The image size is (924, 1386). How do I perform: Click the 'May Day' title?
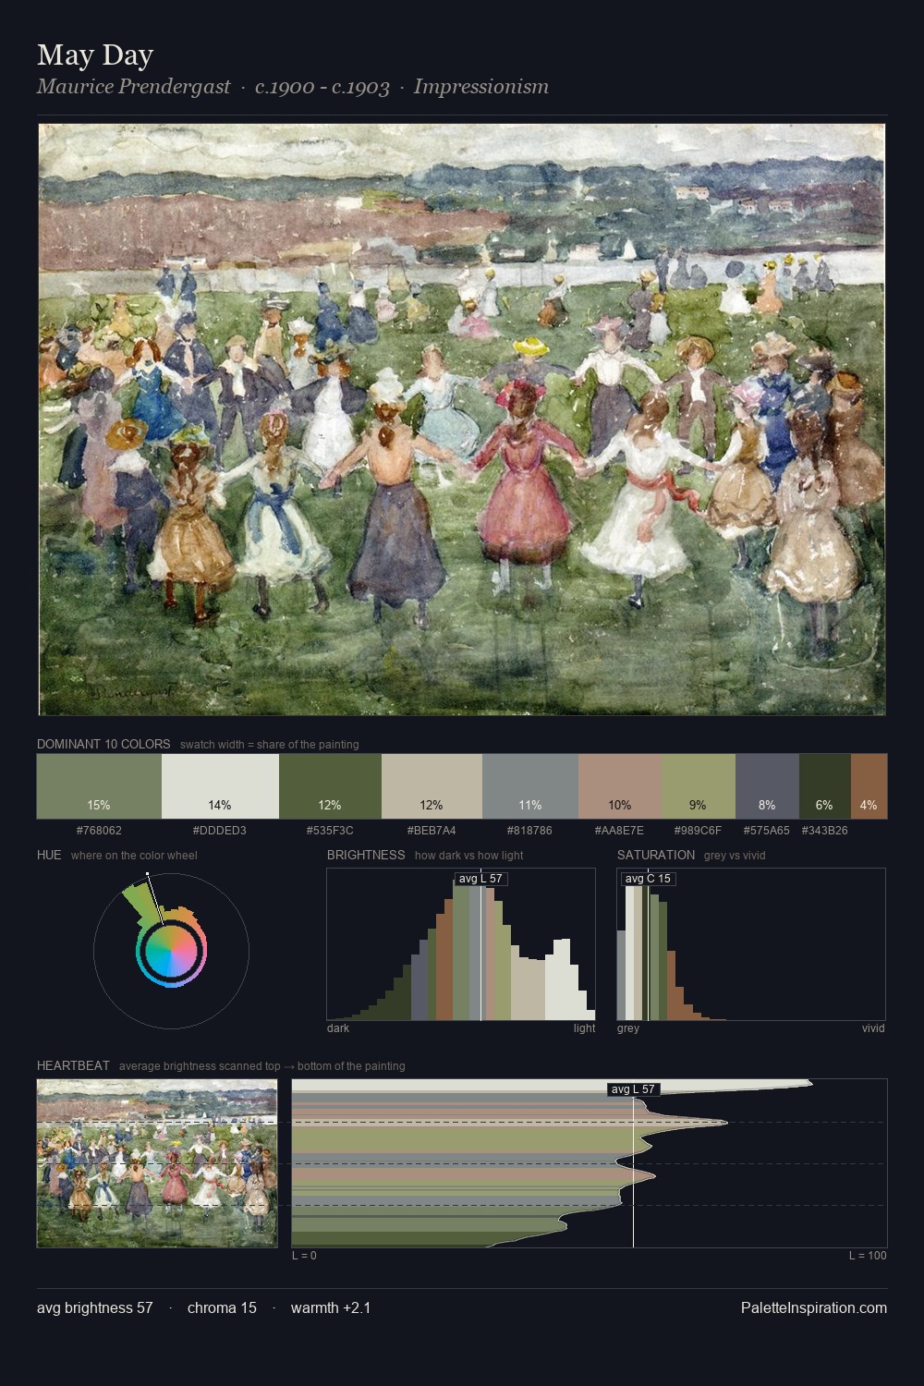coord(95,55)
